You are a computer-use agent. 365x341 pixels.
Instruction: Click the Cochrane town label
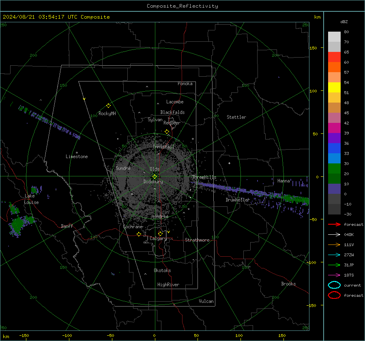tap(133, 227)
